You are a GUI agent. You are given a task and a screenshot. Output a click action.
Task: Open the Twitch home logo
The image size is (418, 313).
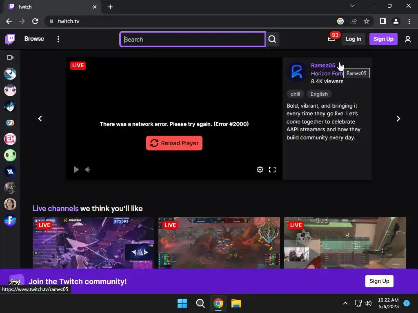(x=10, y=39)
